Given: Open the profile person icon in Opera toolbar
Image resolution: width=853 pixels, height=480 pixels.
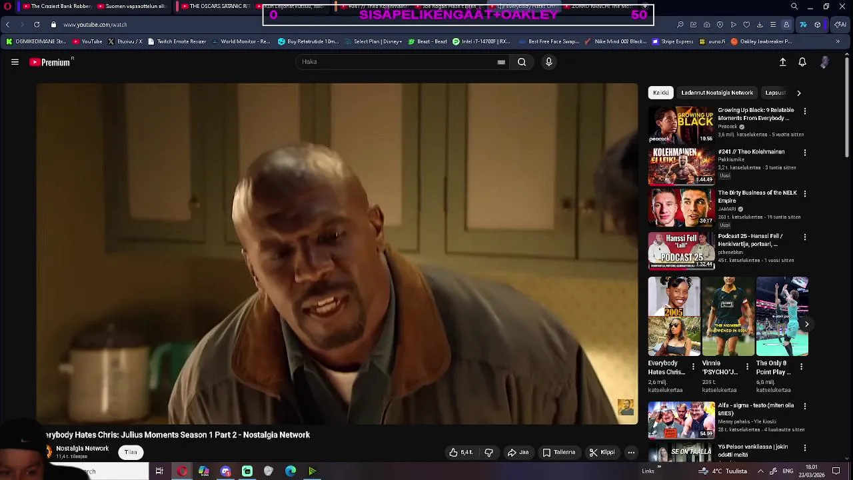Looking at the screenshot, I should (786, 25).
